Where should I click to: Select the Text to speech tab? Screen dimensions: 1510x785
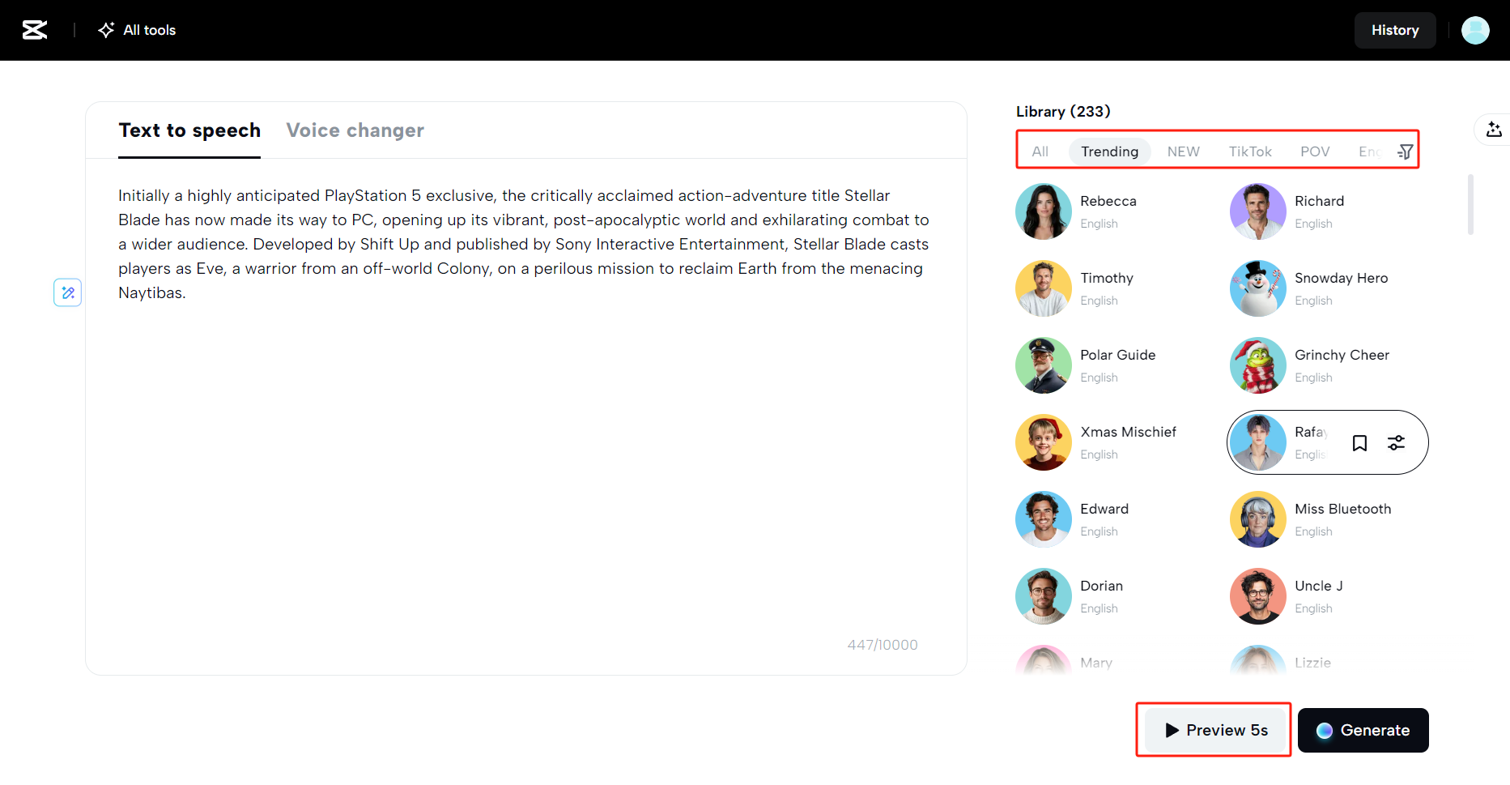(189, 130)
